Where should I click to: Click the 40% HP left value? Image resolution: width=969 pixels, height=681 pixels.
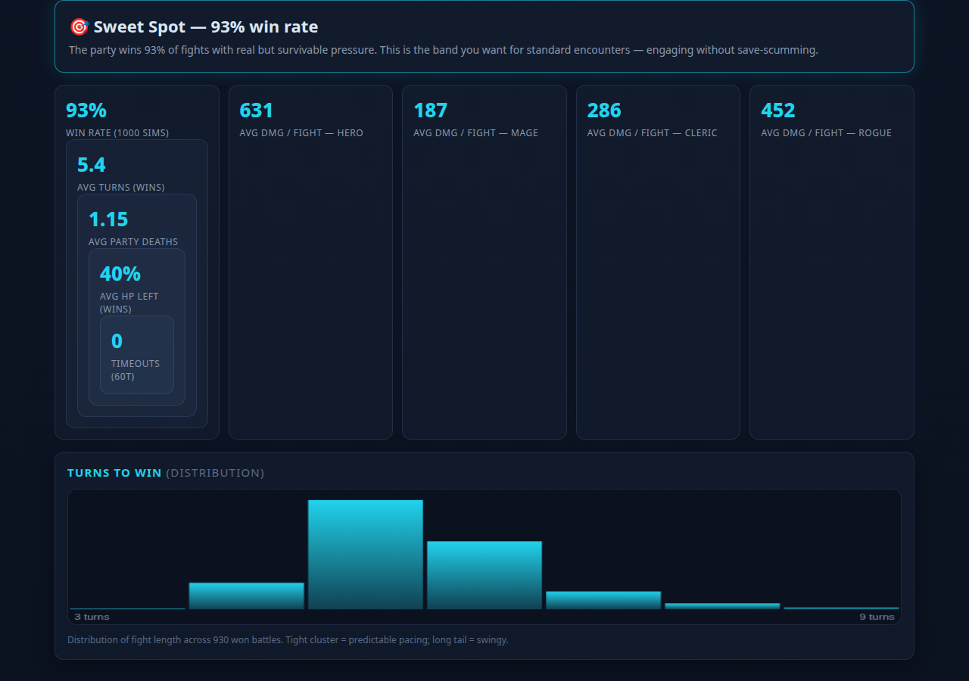pos(120,274)
